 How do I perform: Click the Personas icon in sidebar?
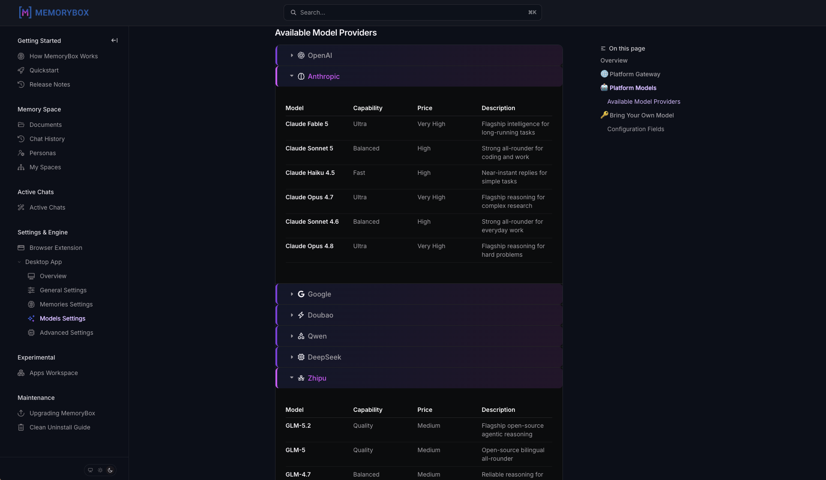click(21, 153)
